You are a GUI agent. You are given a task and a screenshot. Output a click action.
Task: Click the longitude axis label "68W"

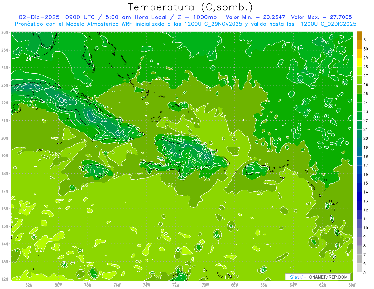(234, 285)
